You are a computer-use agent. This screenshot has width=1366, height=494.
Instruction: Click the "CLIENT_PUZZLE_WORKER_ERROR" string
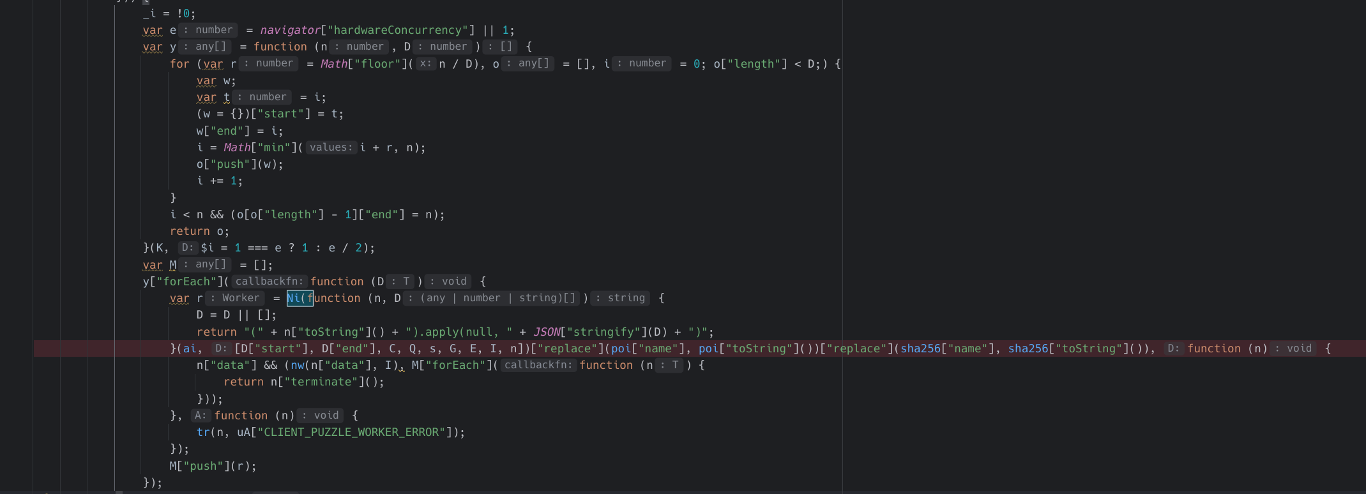tap(351, 432)
